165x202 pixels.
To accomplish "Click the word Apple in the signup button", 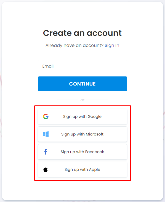I will tap(95, 170).
